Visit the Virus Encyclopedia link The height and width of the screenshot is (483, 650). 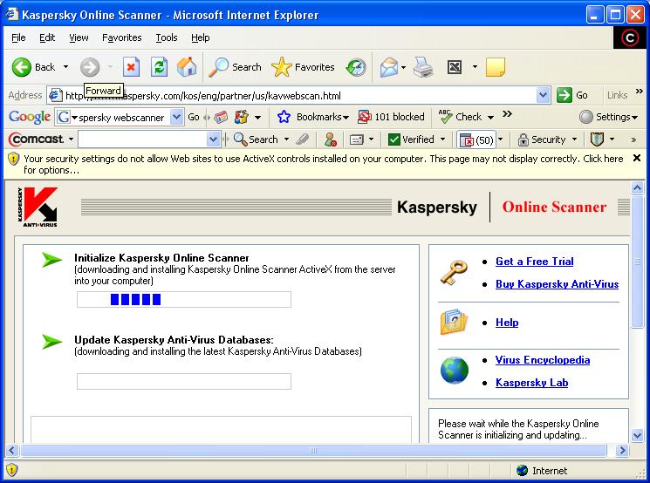tap(543, 360)
